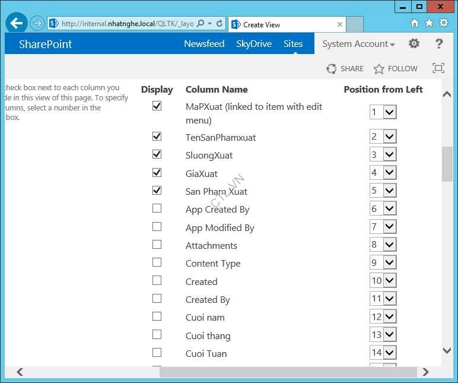This screenshot has height=383, width=458.
Task: Click the browser Back arrow button
Action: tap(17, 24)
